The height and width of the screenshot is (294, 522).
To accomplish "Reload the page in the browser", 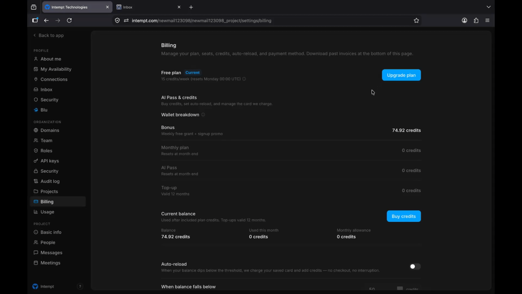I will point(69,20).
